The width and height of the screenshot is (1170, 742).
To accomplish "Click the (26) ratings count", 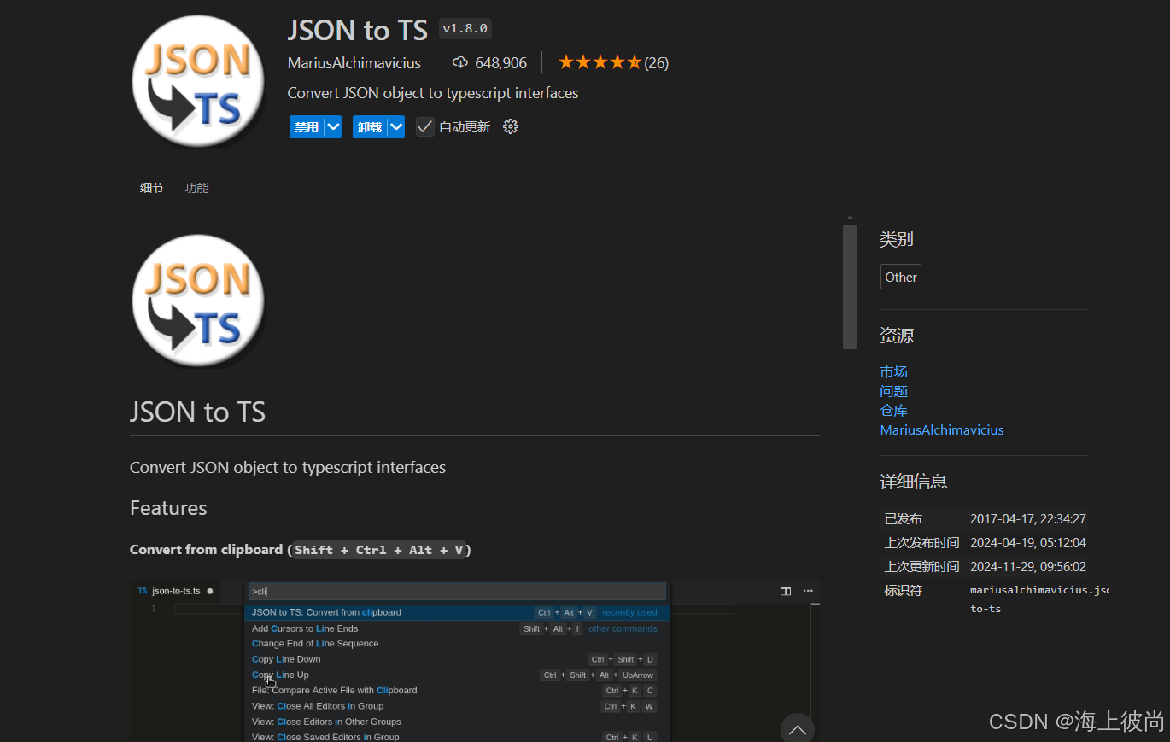I will pos(656,62).
